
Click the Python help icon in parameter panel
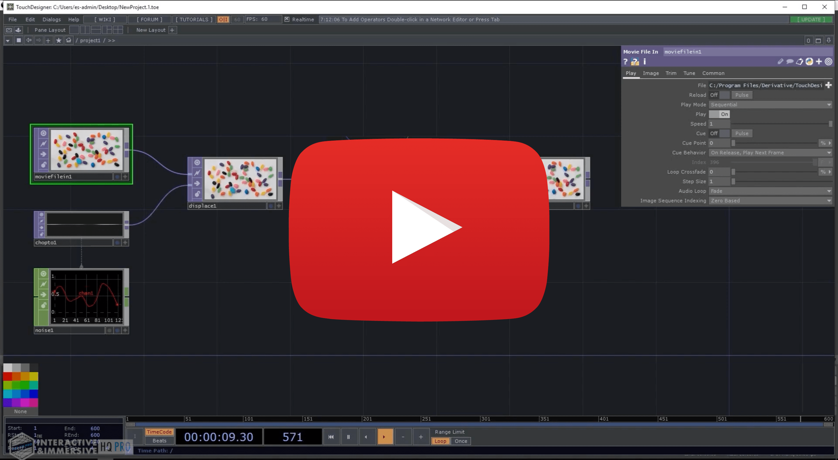[x=635, y=62]
